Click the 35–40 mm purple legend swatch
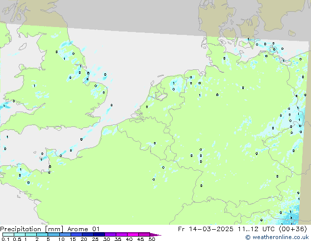This screenshot has height=241, width=311. (122, 235)
